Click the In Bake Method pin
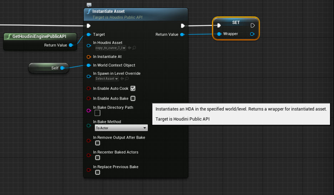 [88, 126]
